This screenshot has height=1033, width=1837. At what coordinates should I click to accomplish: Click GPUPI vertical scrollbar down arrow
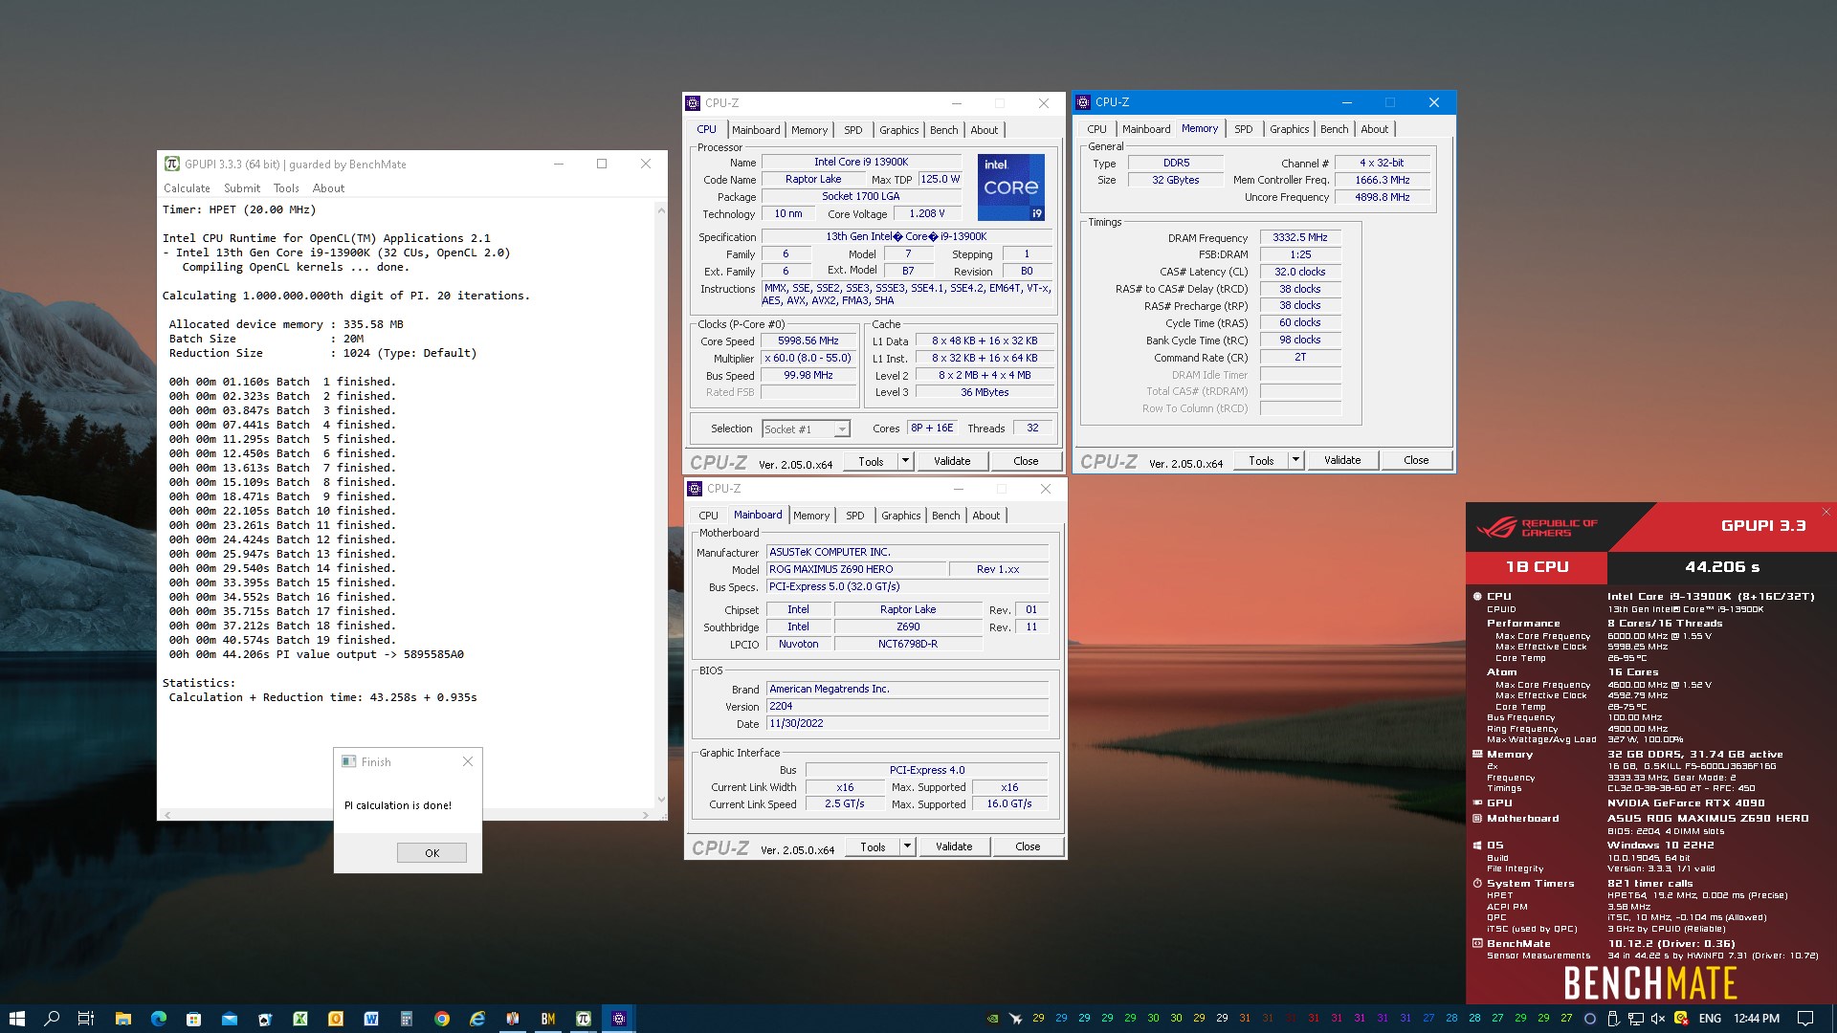660,800
